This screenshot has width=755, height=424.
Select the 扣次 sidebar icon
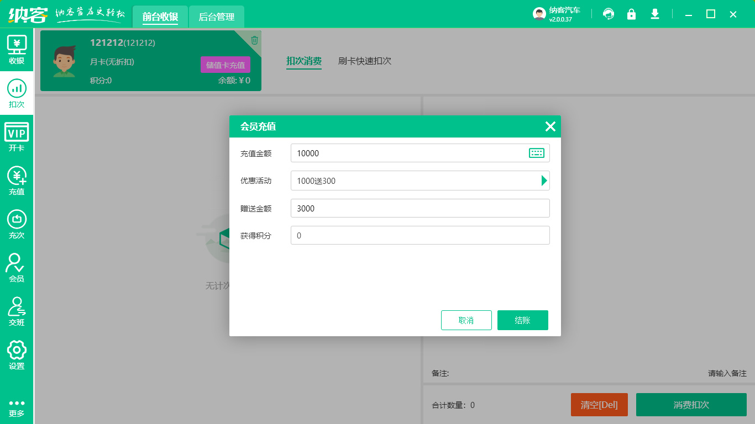pos(17,93)
